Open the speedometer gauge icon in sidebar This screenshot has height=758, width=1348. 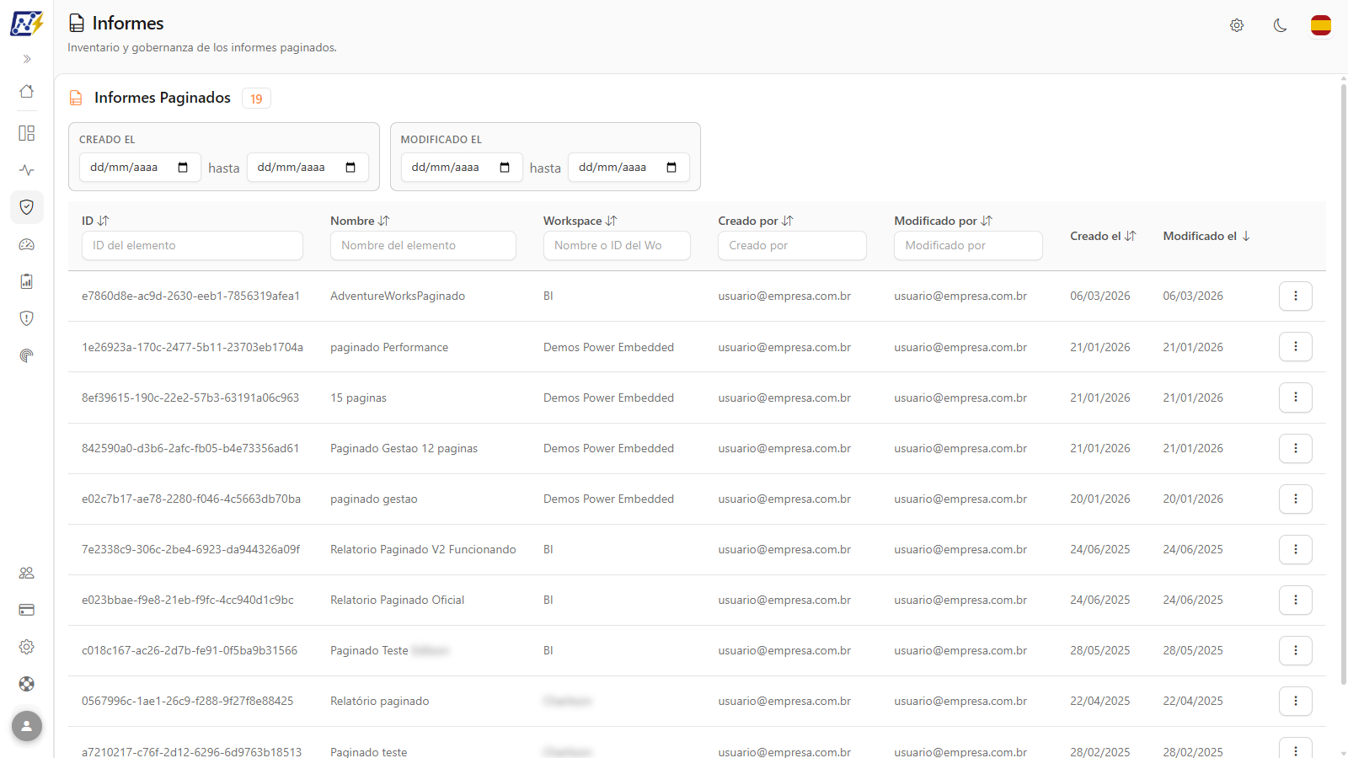[27, 244]
